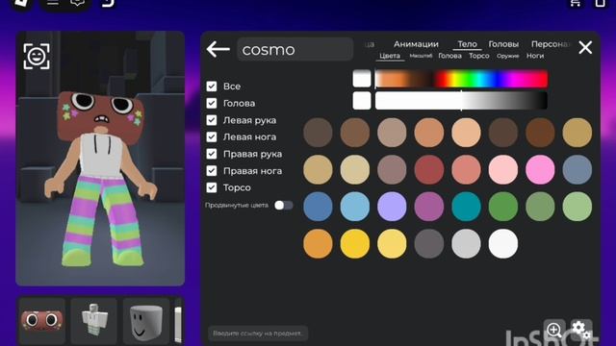Choose the lavender color swatch

(392, 207)
